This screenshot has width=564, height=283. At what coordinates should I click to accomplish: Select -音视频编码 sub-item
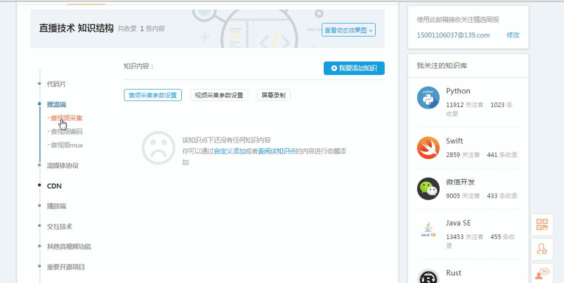[65, 131]
